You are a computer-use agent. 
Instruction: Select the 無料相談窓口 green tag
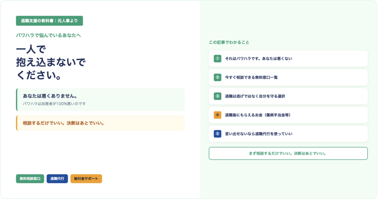(30, 179)
